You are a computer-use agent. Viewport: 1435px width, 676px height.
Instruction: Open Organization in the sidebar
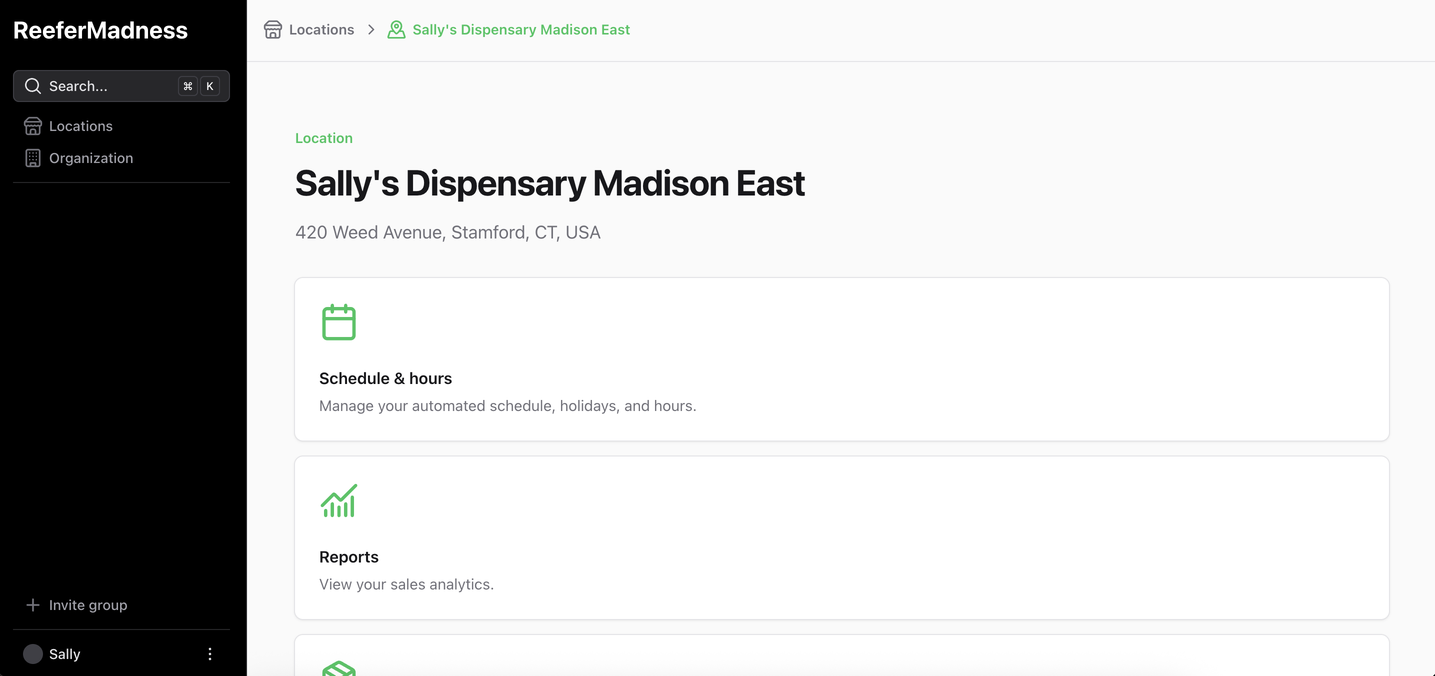pyautogui.click(x=91, y=158)
